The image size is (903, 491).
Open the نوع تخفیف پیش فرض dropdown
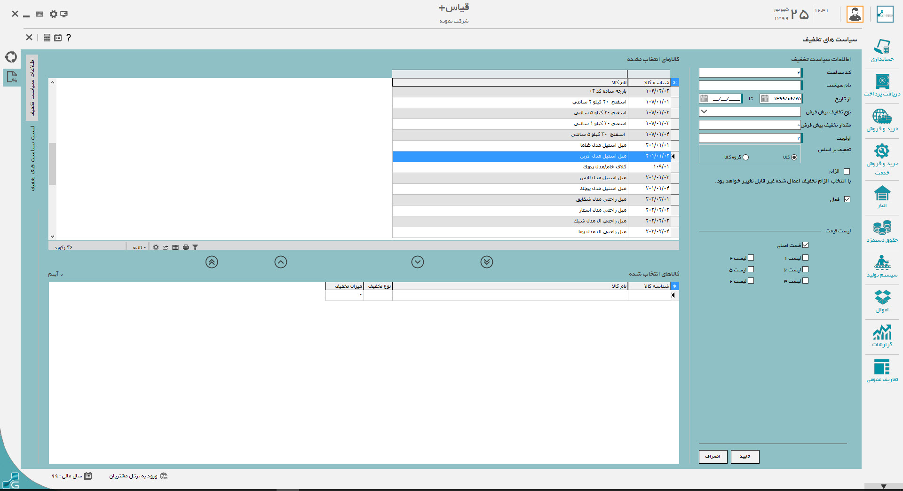[704, 112]
